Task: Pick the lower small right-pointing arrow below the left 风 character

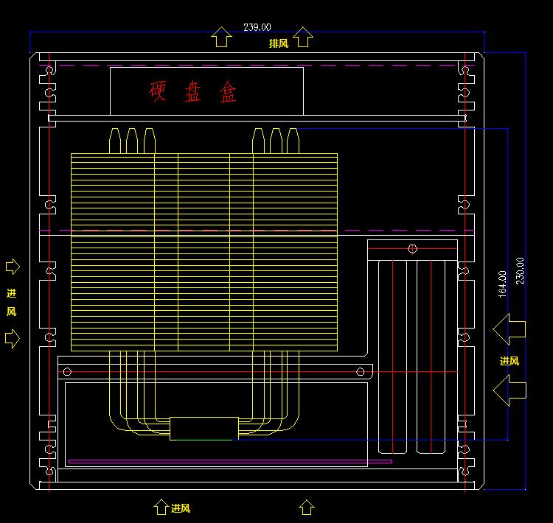Action: 13,339
